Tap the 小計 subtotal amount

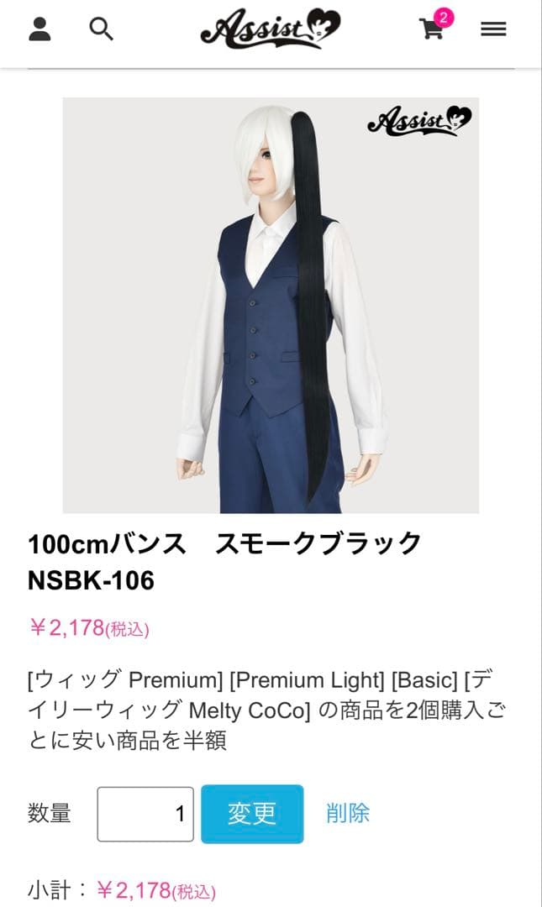(155, 890)
